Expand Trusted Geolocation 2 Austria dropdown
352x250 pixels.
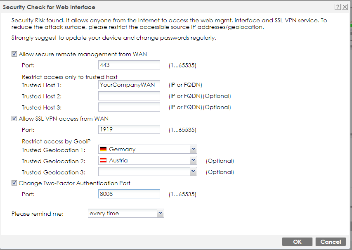(x=193, y=160)
